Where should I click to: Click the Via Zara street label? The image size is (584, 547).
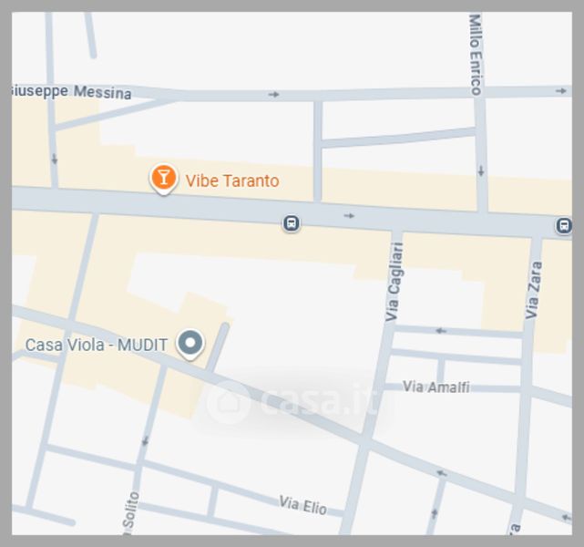534,290
